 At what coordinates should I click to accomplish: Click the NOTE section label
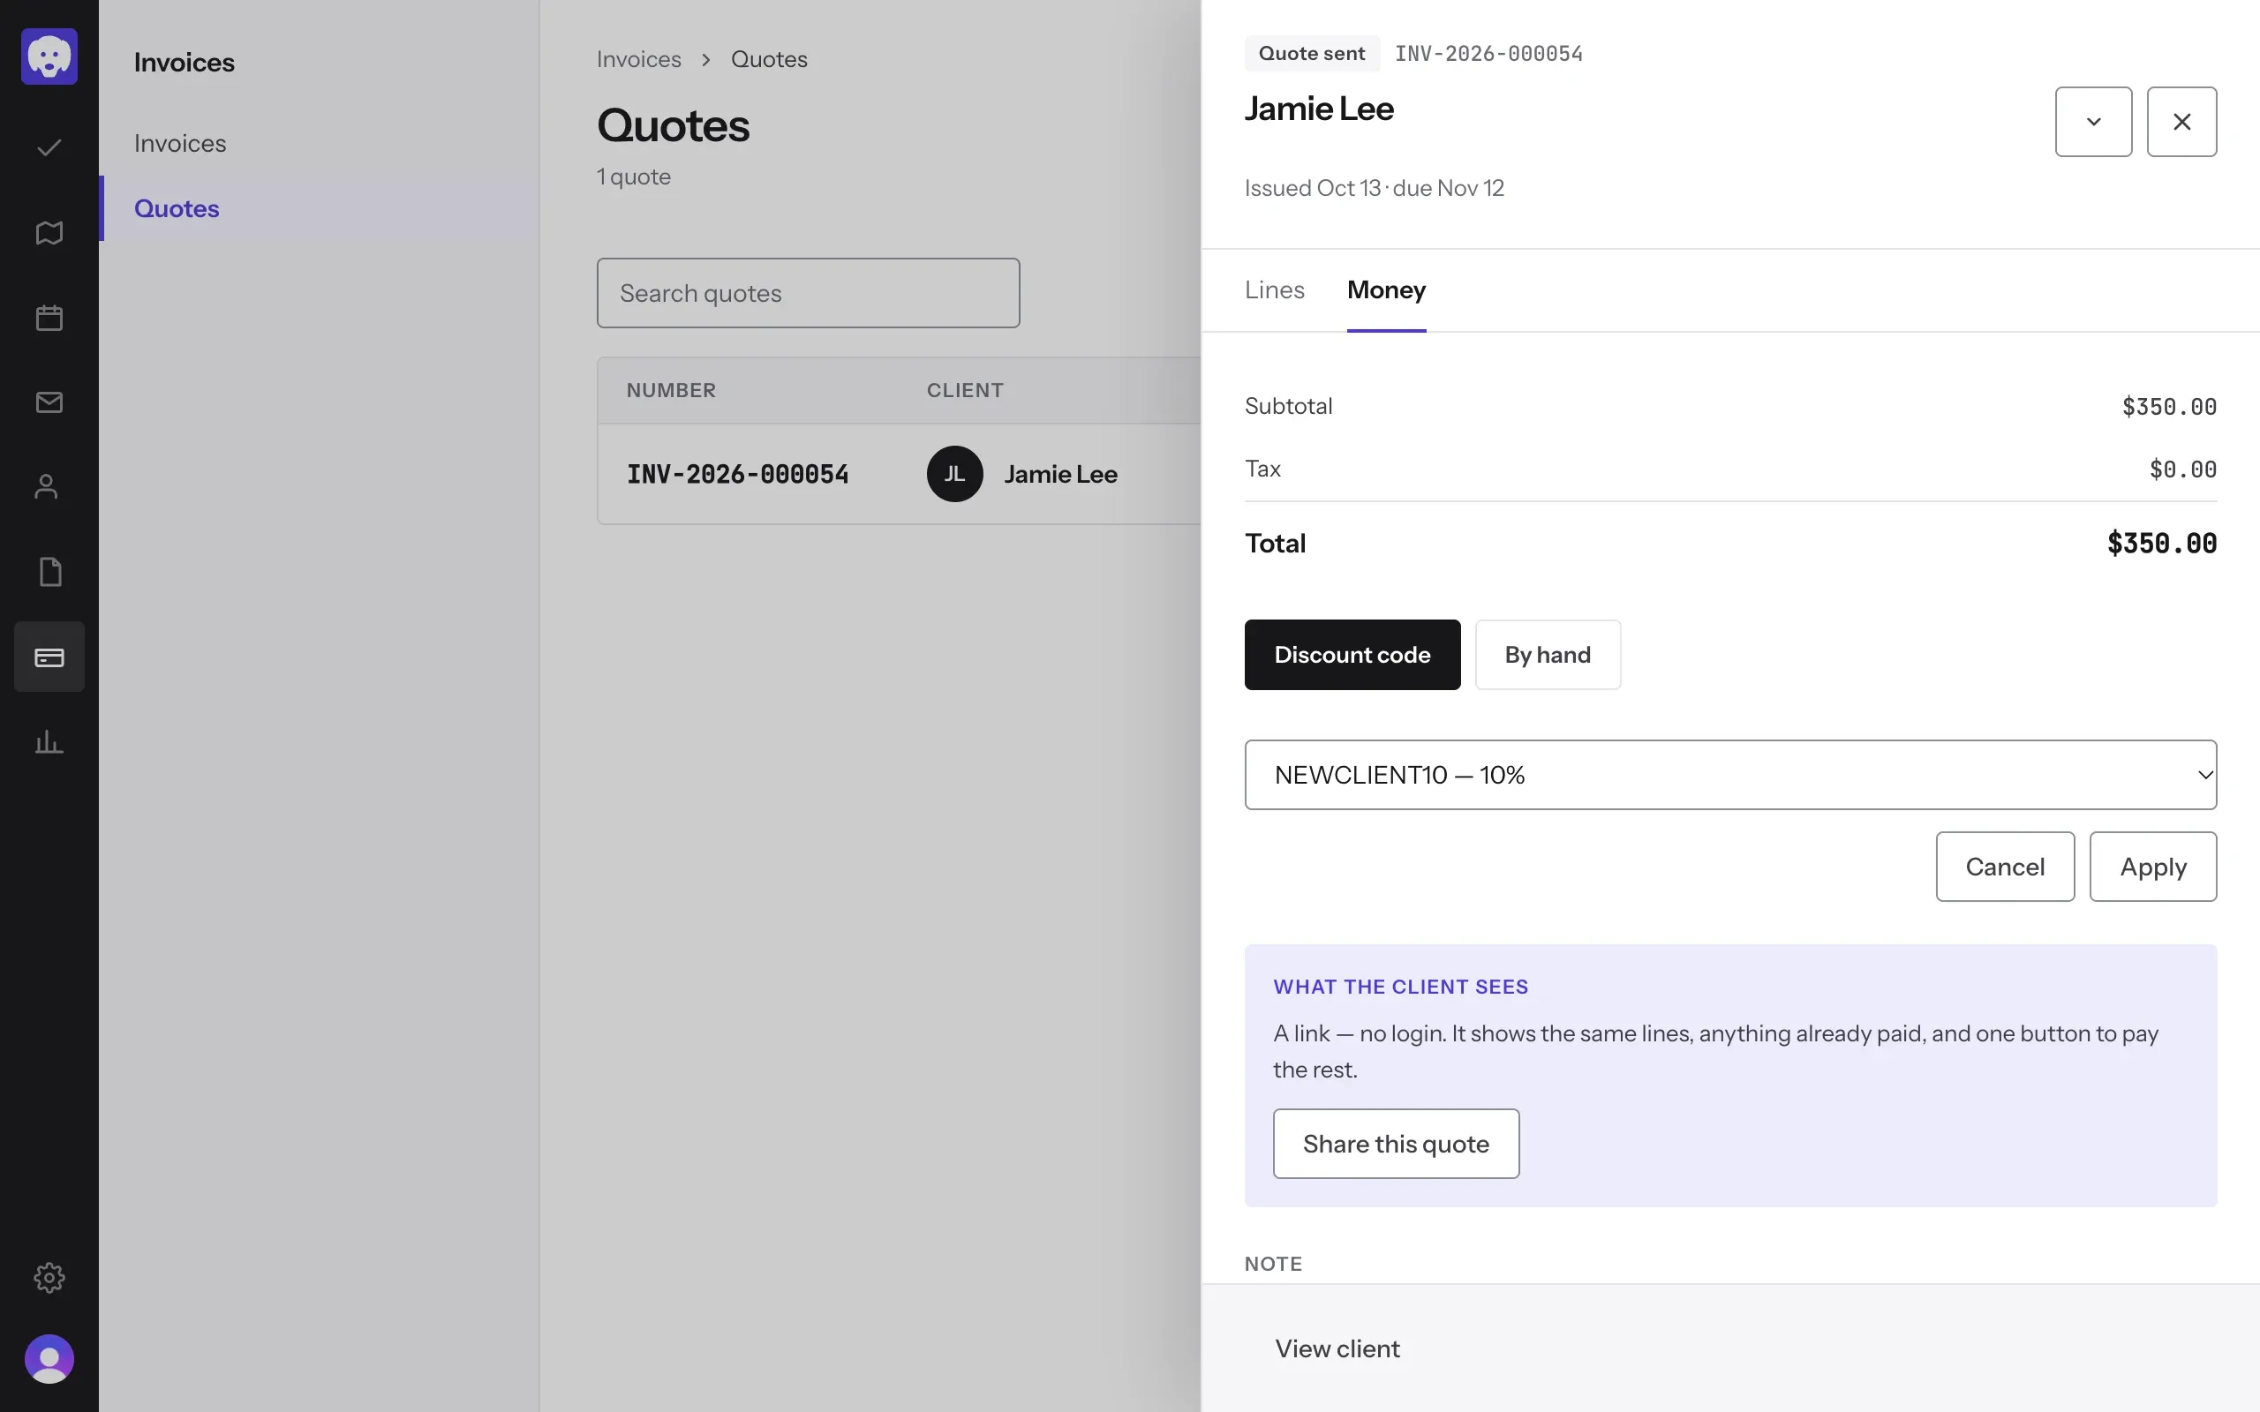[1273, 1264]
